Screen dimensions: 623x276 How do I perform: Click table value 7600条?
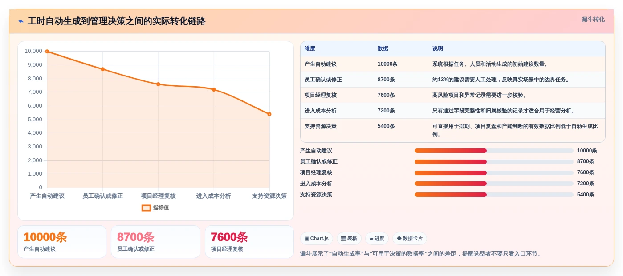click(x=386, y=95)
